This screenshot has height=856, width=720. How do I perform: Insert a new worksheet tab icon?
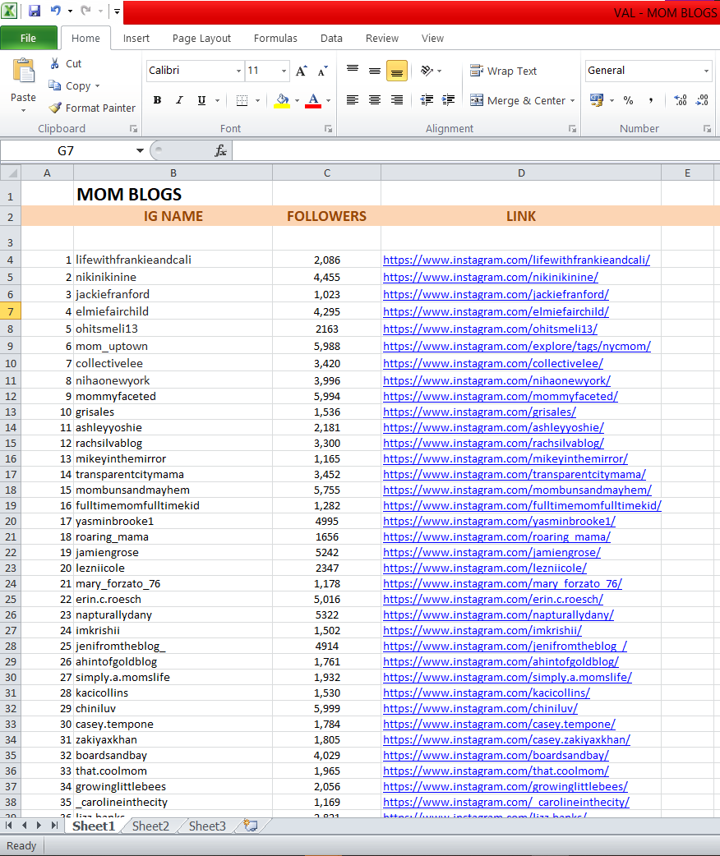click(x=251, y=826)
